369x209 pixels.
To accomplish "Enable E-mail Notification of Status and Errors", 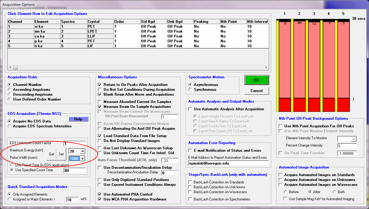I will pyautogui.click(x=190, y=151).
